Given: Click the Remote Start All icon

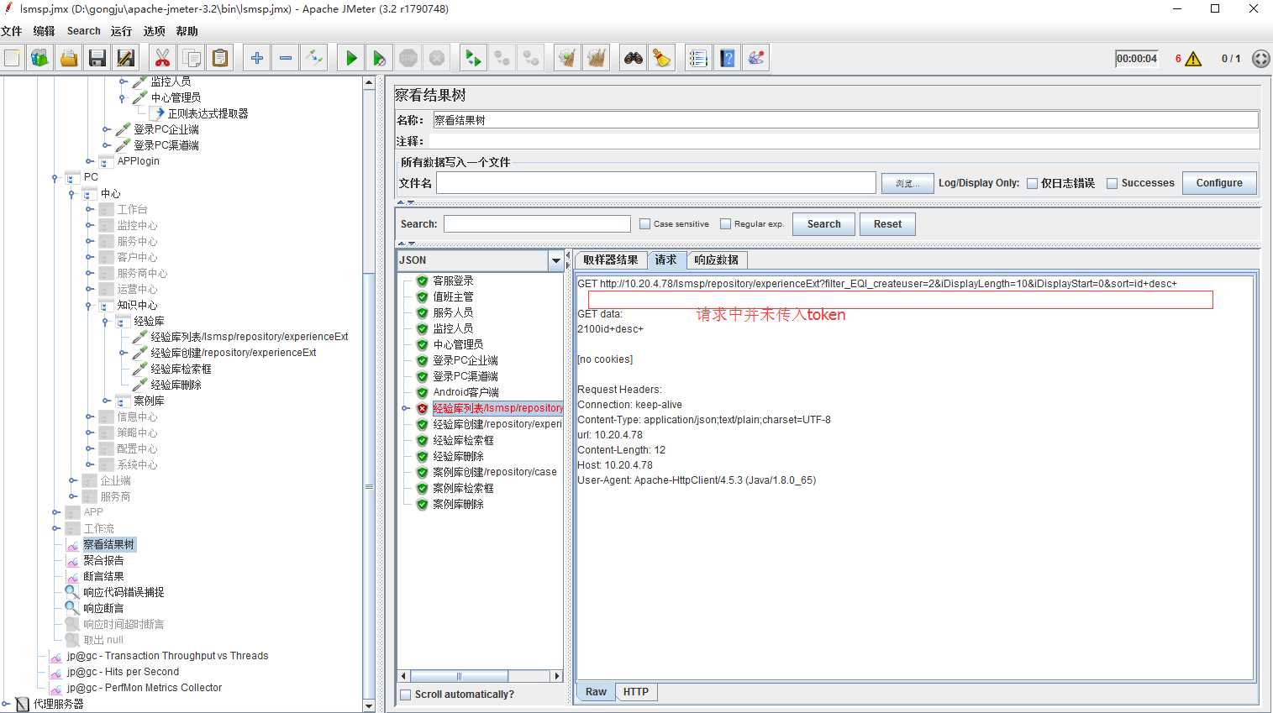Looking at the screenshot, I should pos(473,58).
